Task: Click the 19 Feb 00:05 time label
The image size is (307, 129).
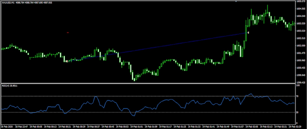Action: tap(36, 126)
